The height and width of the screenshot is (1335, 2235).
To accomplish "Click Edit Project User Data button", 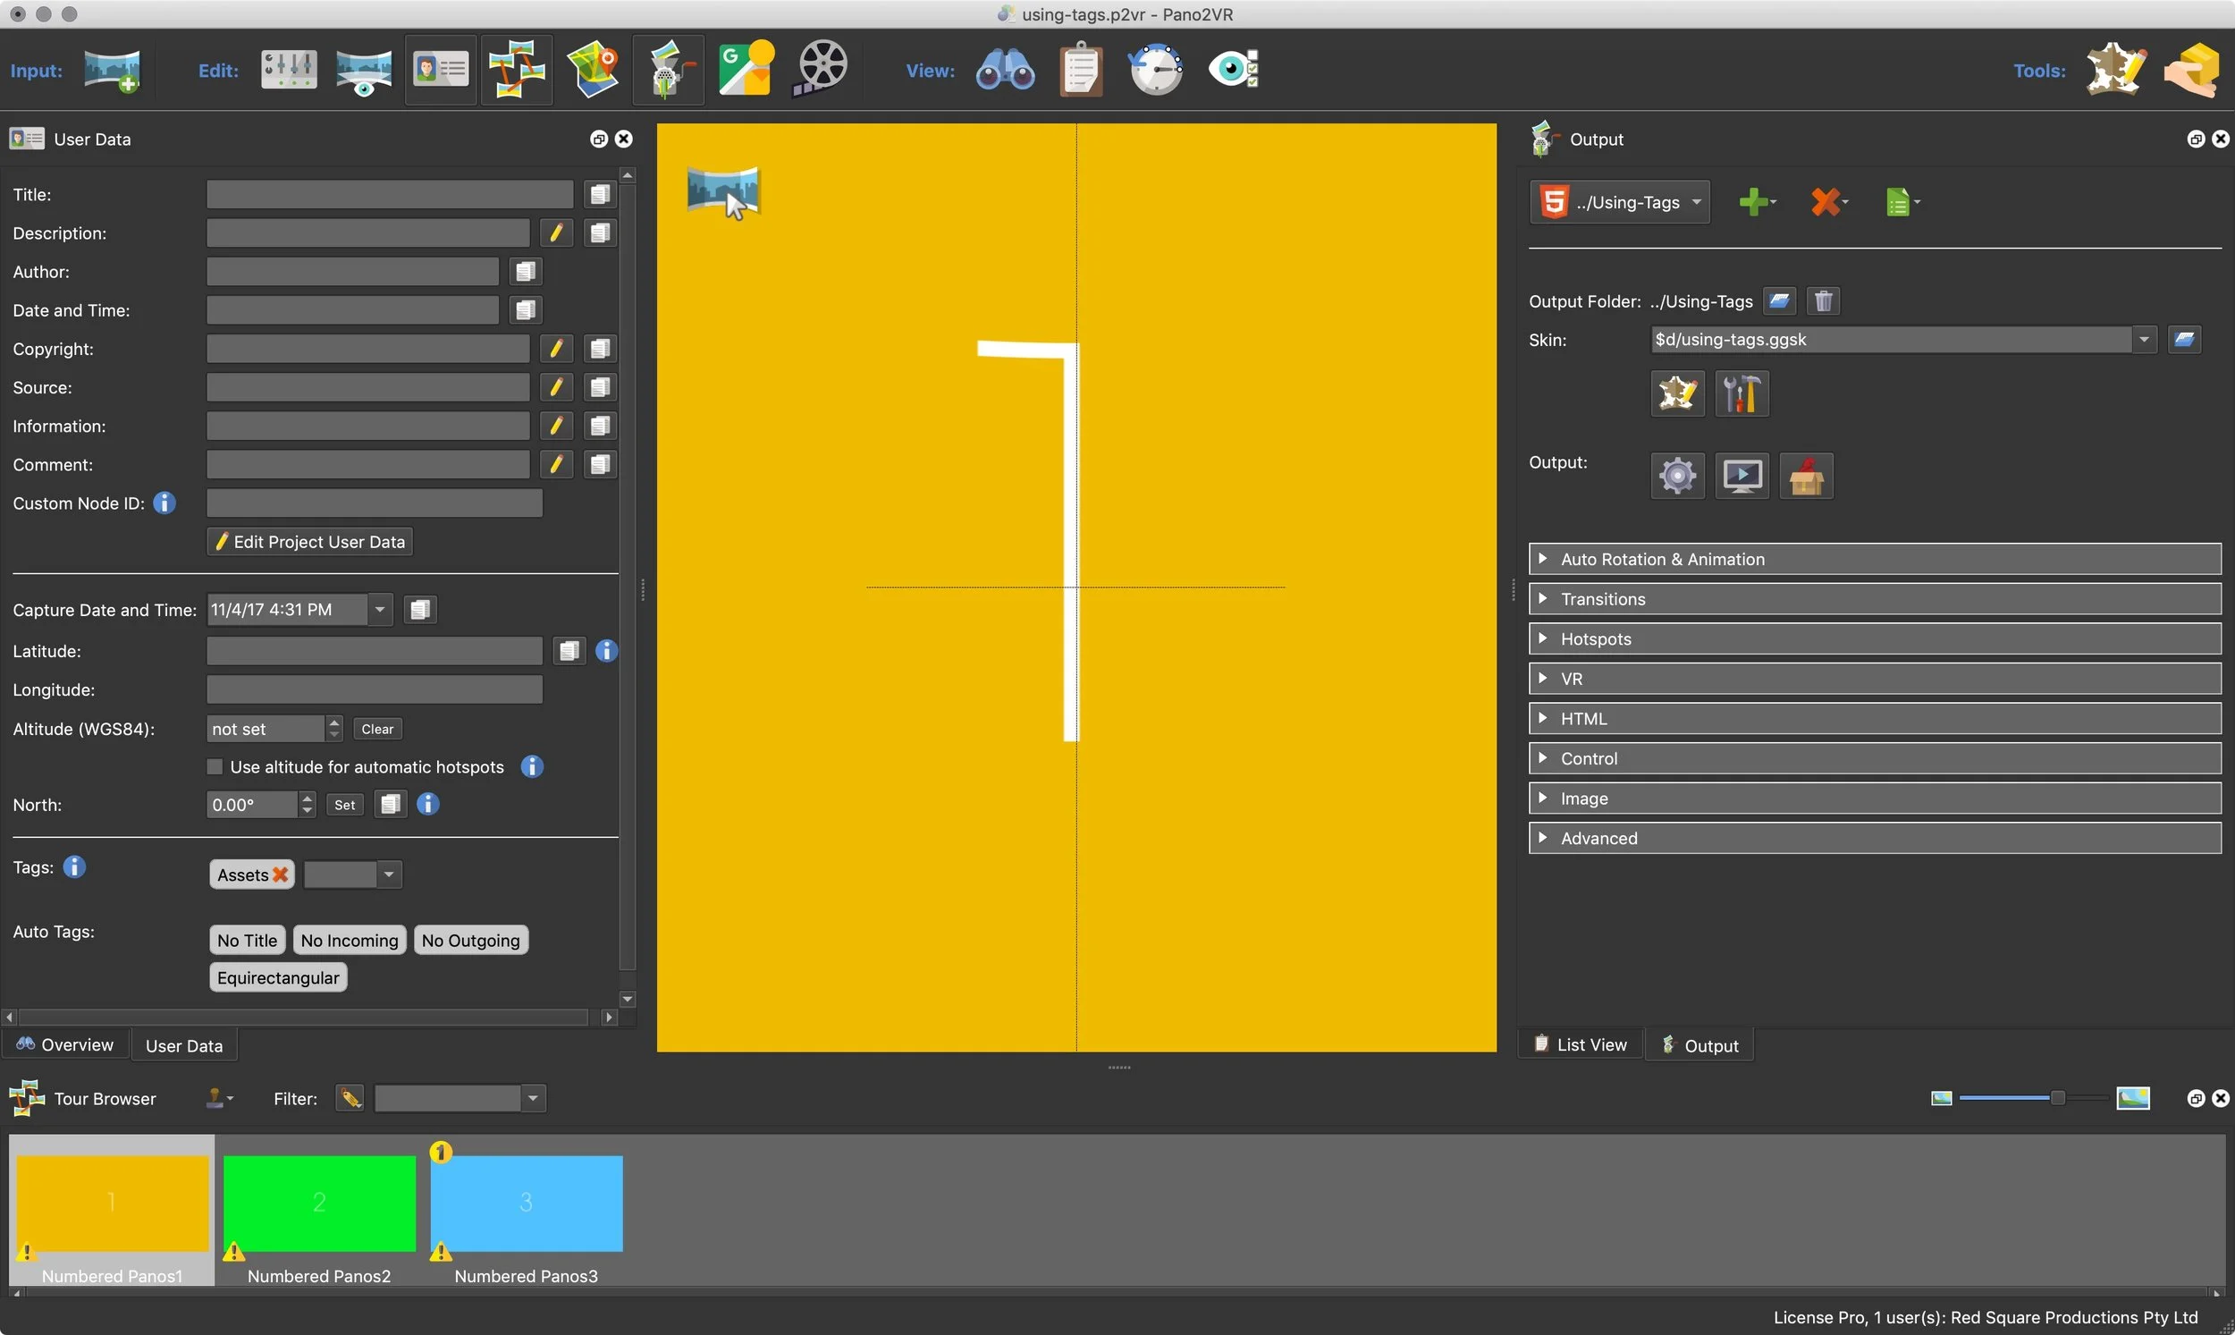I will [x=309, y=542].
